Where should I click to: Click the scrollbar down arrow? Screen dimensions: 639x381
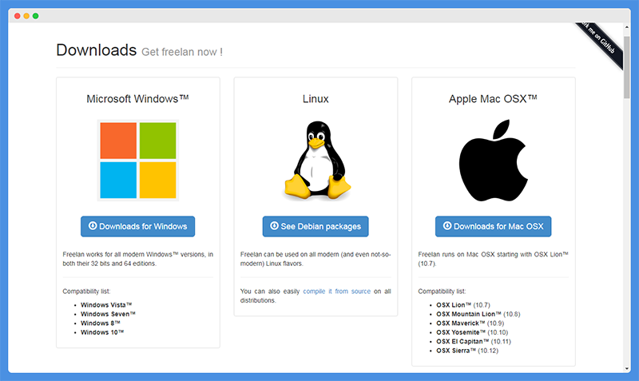coord(627,369)
